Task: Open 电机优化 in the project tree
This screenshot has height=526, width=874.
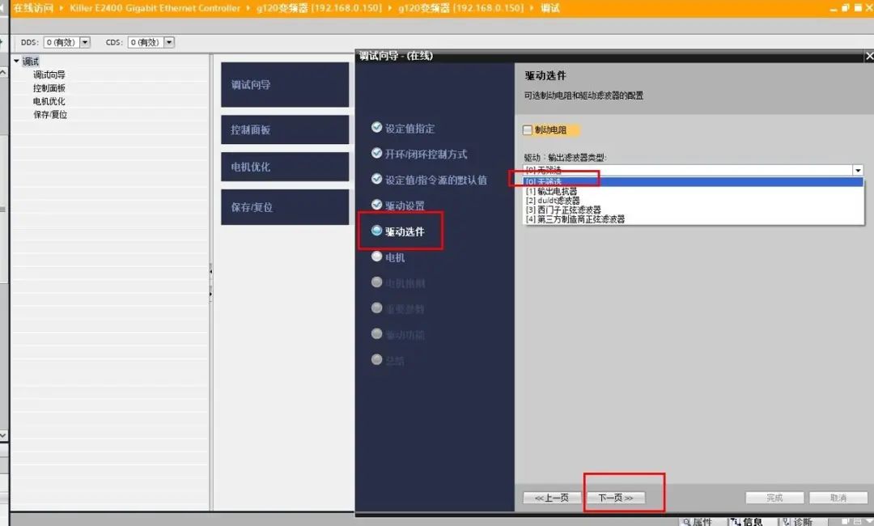Action: pyautogui.click(x=49, y=101)
